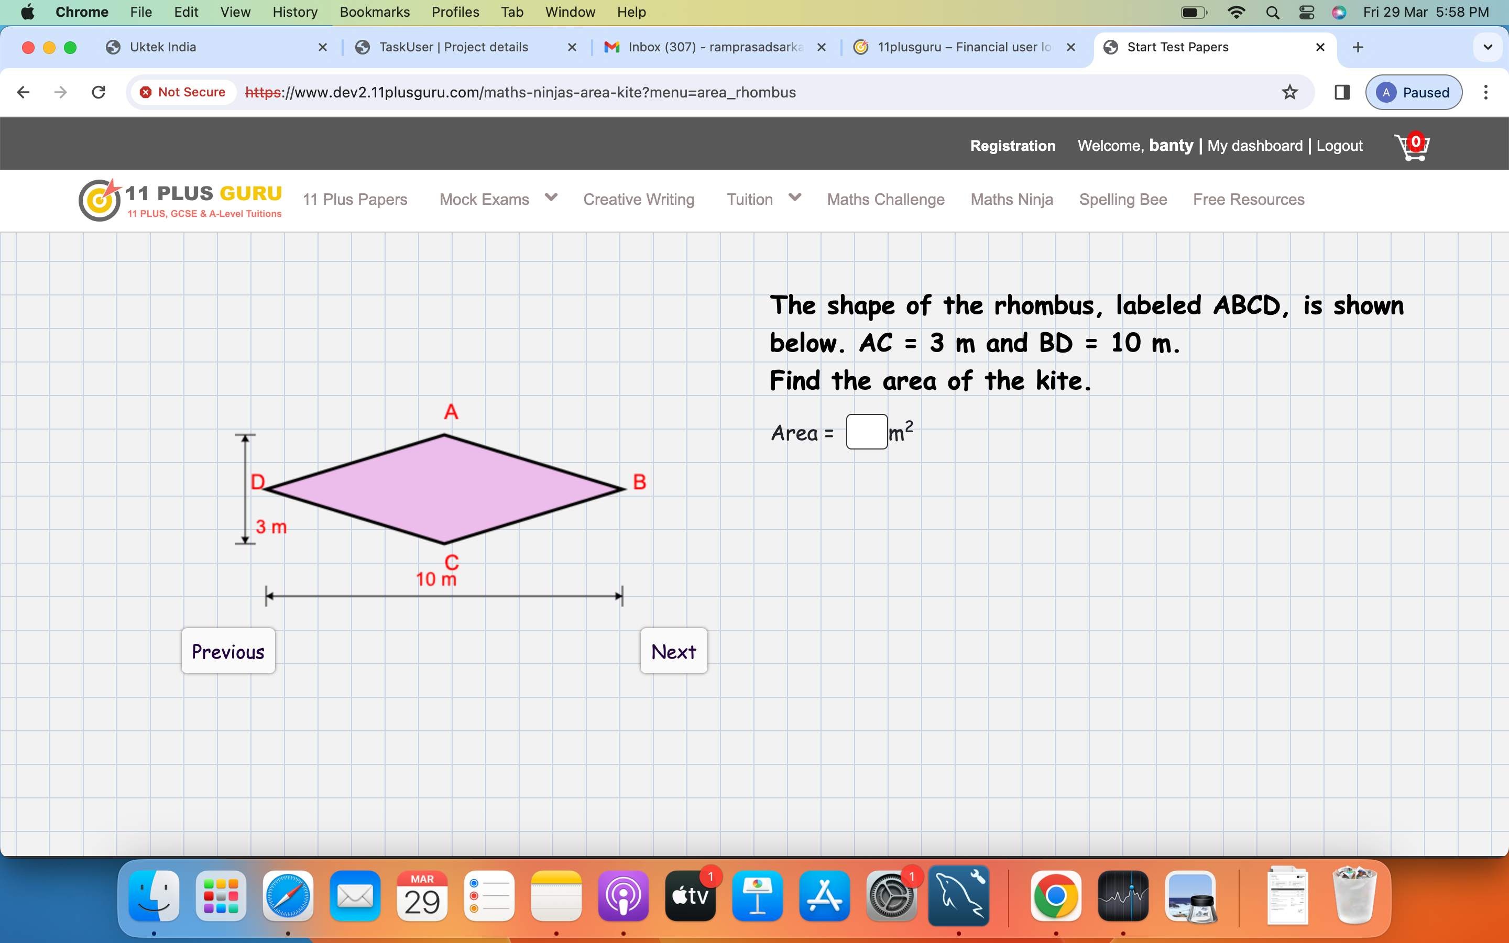Screen dimensions: 1509x943
Task: Open Chrome three-dot menu
Action: point(1486,92)
